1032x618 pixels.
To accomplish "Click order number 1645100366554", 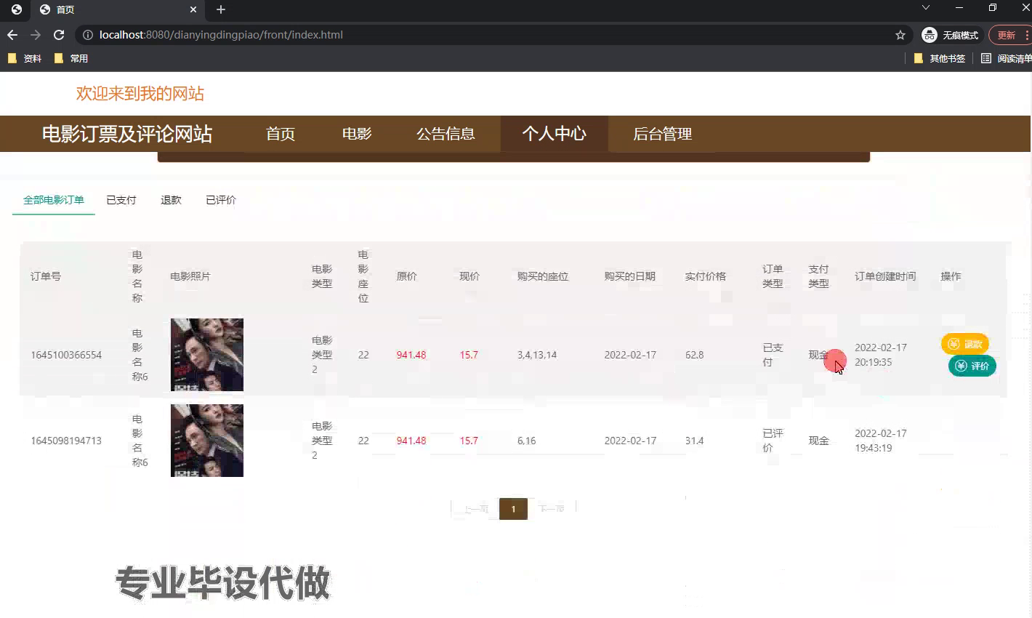I will pyautogui.click(x=66, y=355).
